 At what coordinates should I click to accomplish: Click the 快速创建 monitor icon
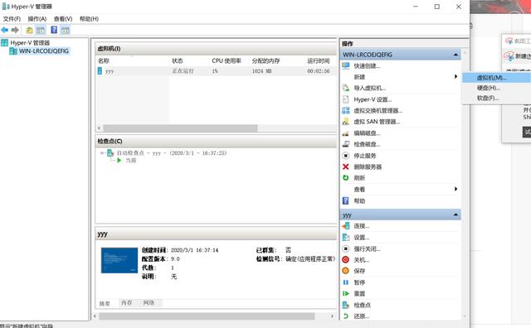(345, 65)
